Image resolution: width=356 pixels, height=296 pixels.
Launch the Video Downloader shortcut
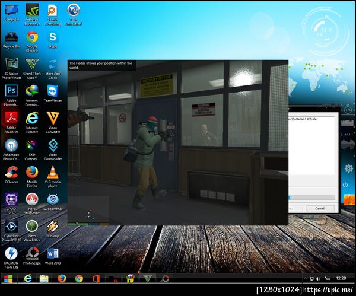[53, 149]
